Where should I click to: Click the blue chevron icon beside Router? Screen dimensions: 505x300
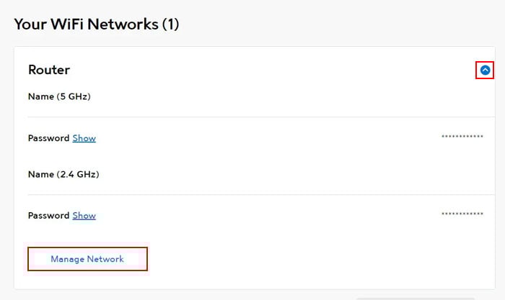[x=485, y=70]
